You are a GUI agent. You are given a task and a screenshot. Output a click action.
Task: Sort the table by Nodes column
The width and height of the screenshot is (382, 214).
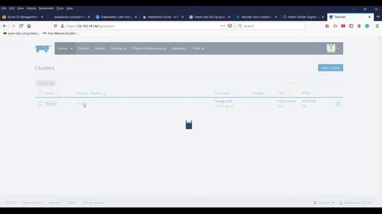point(260,93)
